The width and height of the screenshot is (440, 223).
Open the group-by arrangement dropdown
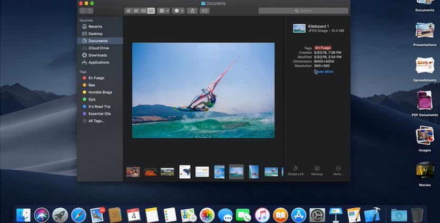pos(164,11)
